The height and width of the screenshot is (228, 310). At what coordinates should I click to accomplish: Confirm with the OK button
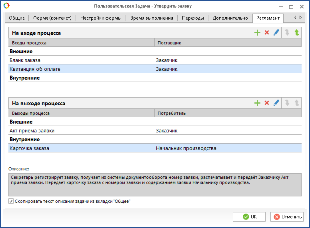(x=249, y=217)
